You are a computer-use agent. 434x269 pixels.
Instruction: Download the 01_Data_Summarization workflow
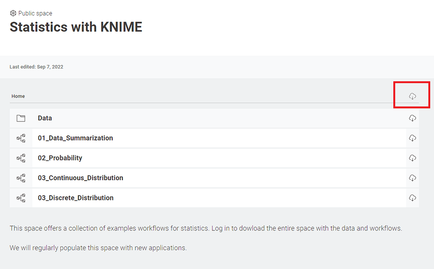[x=412, y=138]
